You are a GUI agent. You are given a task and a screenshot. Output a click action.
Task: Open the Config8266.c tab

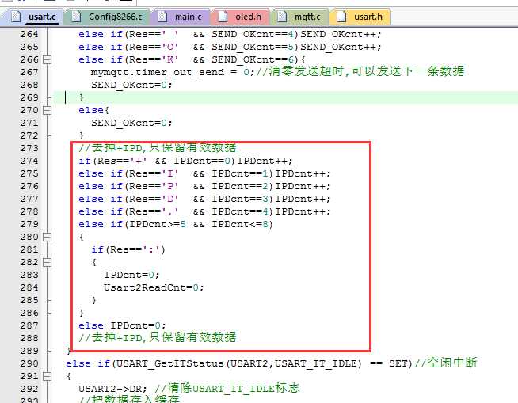coord(107,17)
